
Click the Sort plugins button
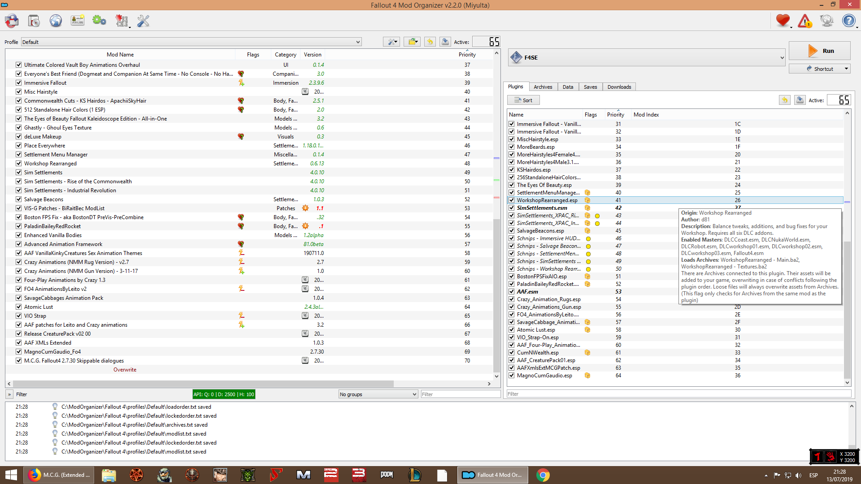coord(523,100)
